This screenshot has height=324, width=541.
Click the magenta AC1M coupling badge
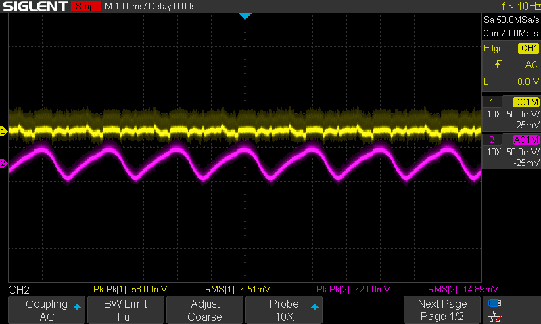coord(525,140)
